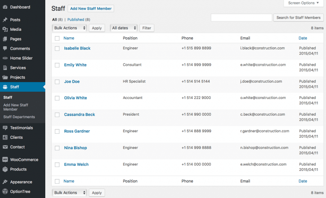This screenshot has height=198, width=326.
Task: Sort by the Date column header
Action: pyautogui.click(x=303, y=38)
